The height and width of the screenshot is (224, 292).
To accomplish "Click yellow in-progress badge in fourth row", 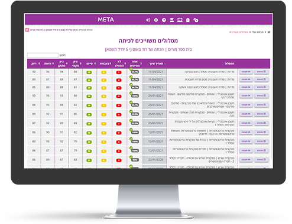I will [104, 96].
